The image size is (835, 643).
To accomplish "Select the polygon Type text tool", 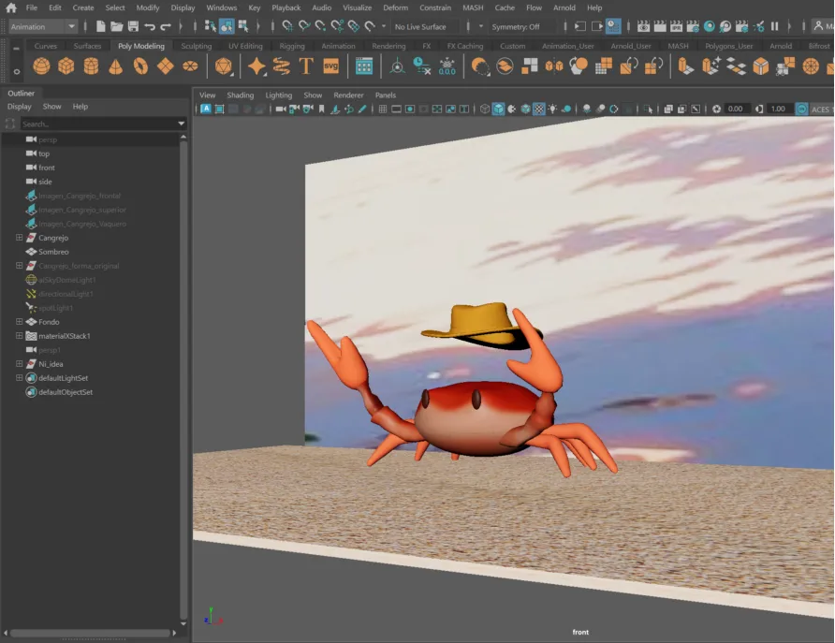I will 306,66.
